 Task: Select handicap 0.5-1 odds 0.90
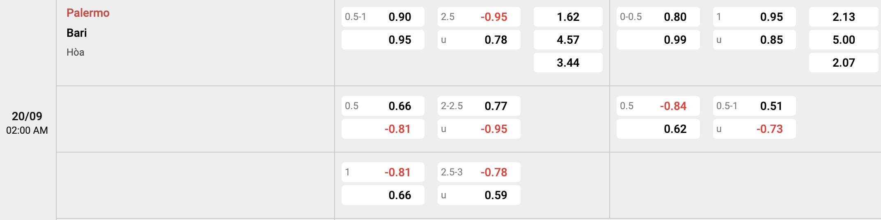pos(383,17)
